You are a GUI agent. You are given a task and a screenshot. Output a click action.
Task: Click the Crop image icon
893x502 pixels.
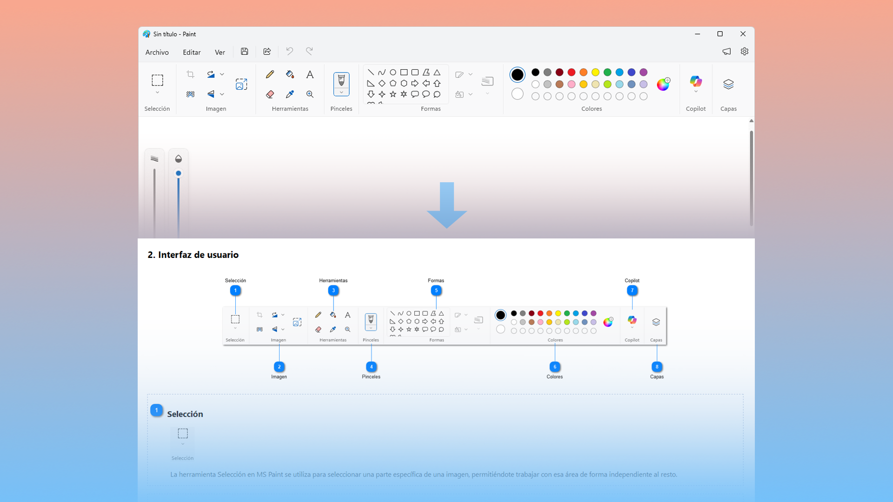pos(190,74)
